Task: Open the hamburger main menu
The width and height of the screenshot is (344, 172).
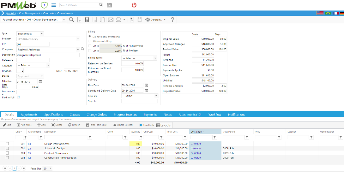Action: click(x=53, y=5)
